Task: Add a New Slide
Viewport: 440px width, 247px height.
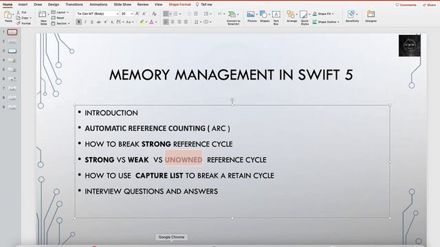Action: coord(43,18)
